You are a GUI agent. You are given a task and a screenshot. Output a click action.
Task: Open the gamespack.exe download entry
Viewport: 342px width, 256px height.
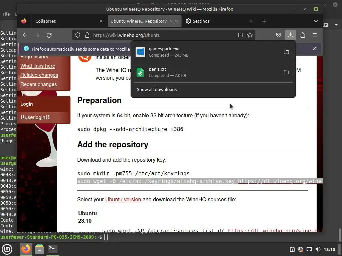pyautogui.click(x=206, y=52)
